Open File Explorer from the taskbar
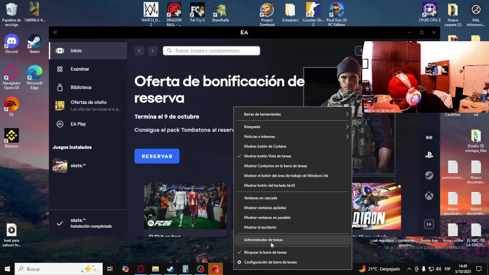The height and width of the screenshot is (275, 489). pos(155,269)
